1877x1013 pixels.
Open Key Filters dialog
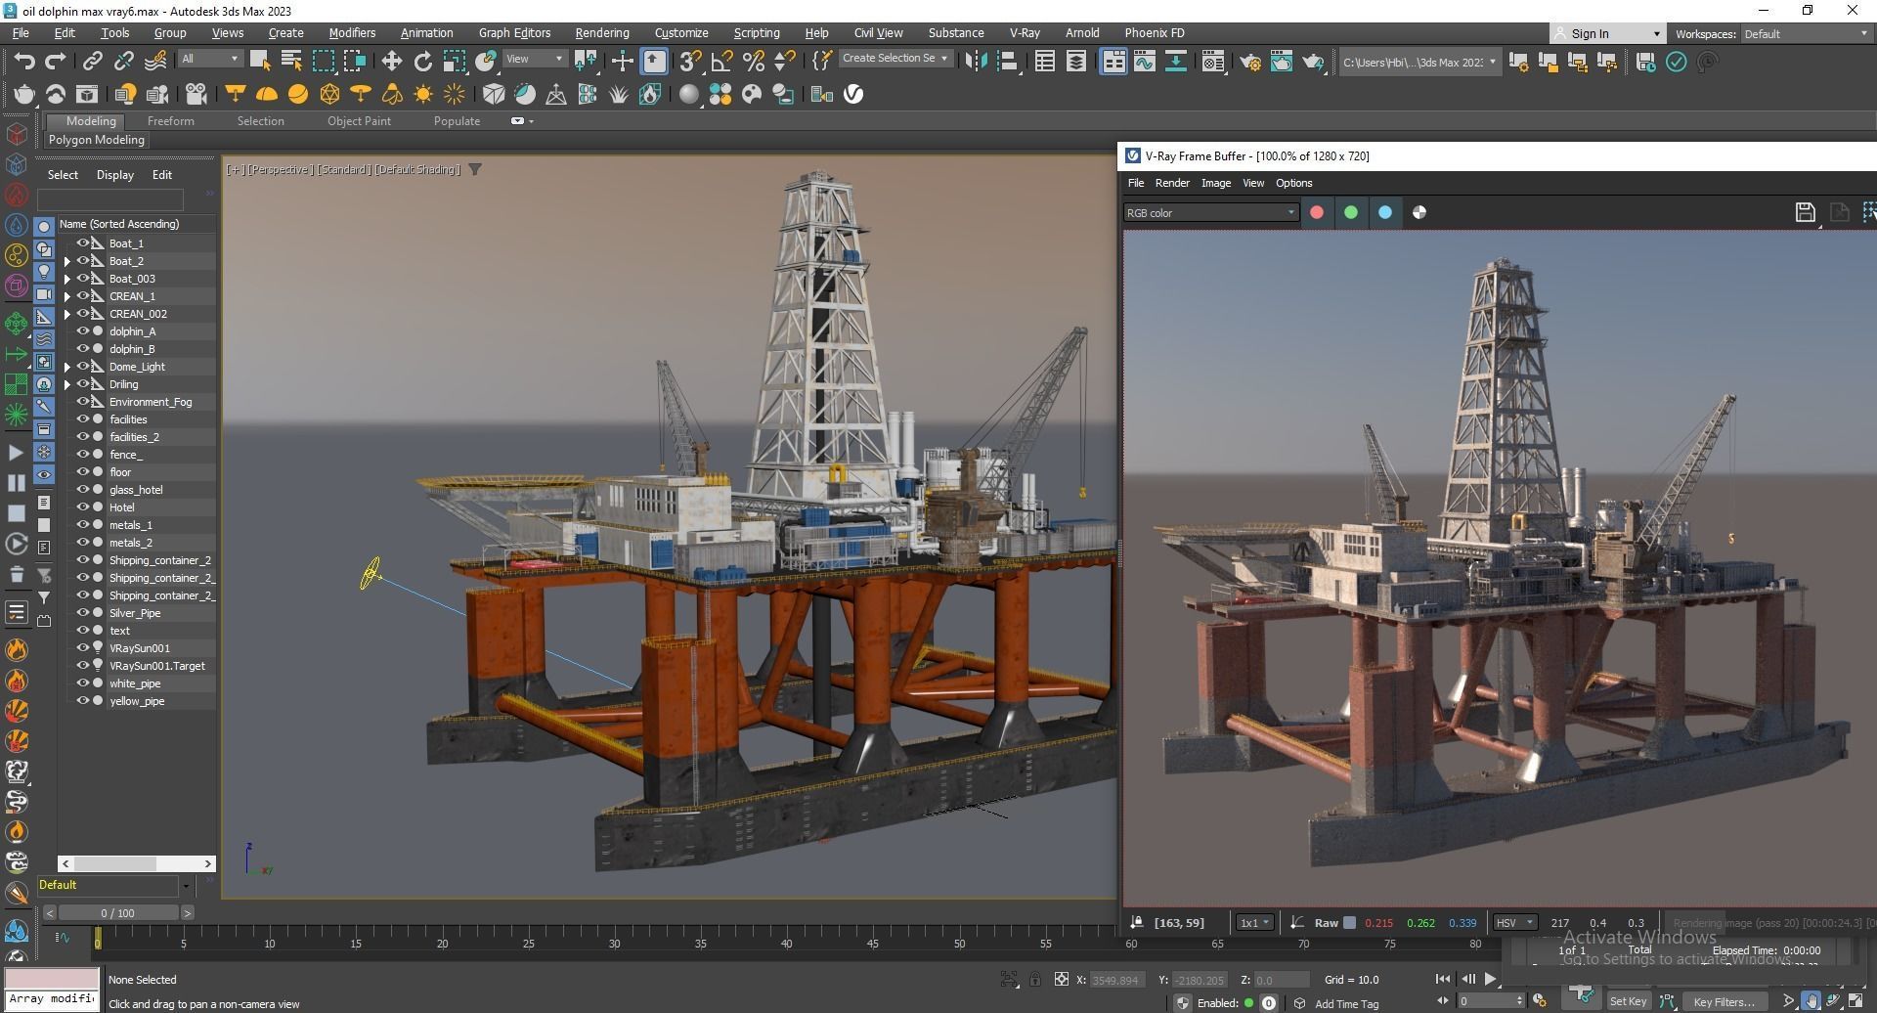coord(1724,1001)
